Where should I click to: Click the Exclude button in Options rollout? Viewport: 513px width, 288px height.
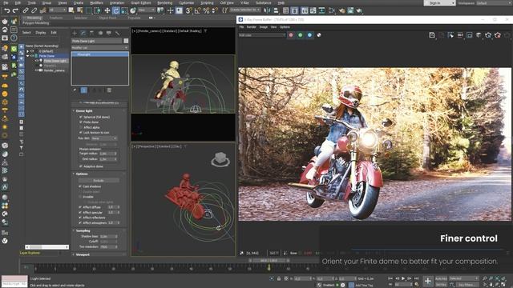(99, 180)
